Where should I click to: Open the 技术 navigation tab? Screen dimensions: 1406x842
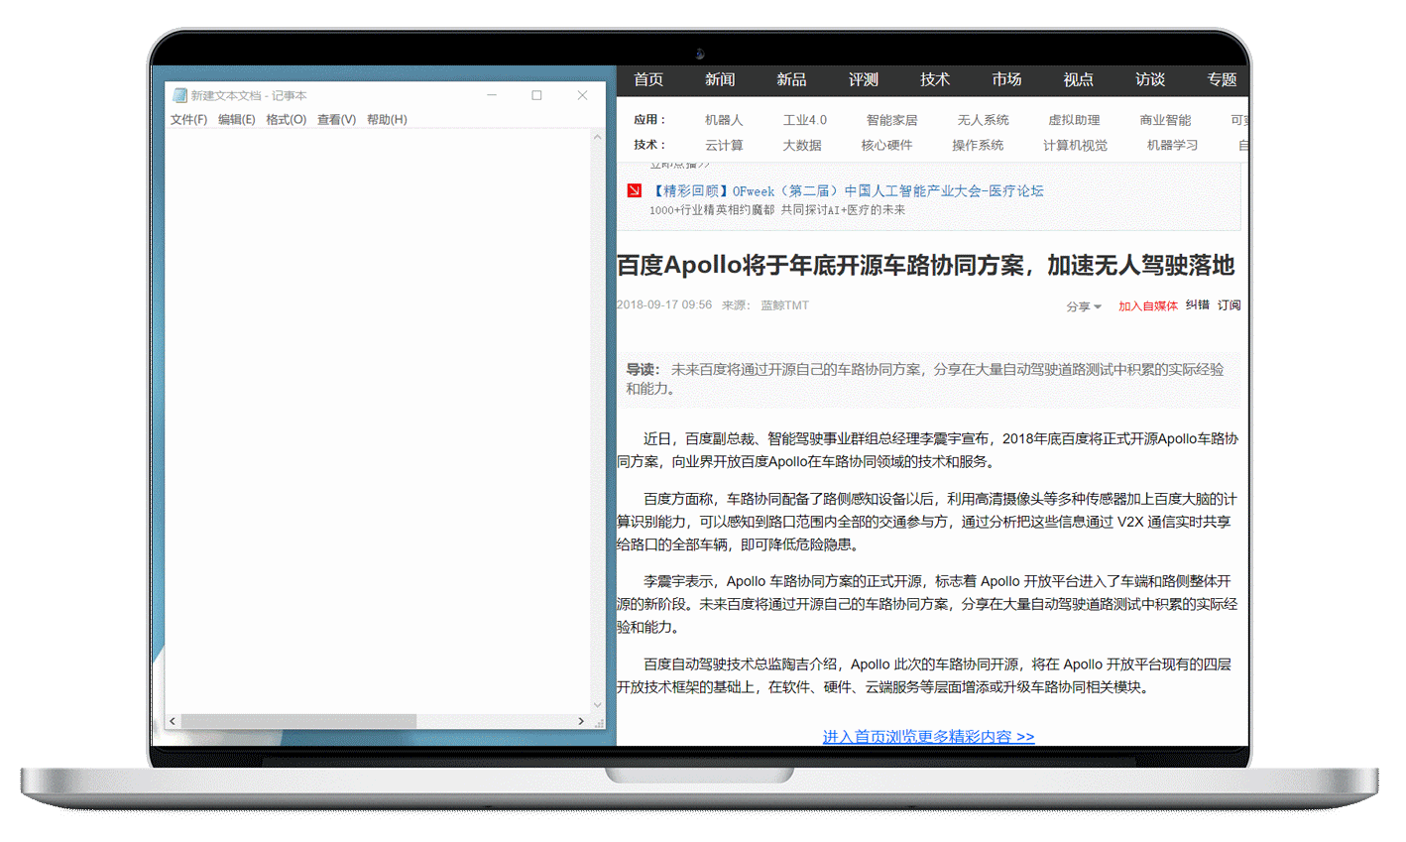(935, 79)
